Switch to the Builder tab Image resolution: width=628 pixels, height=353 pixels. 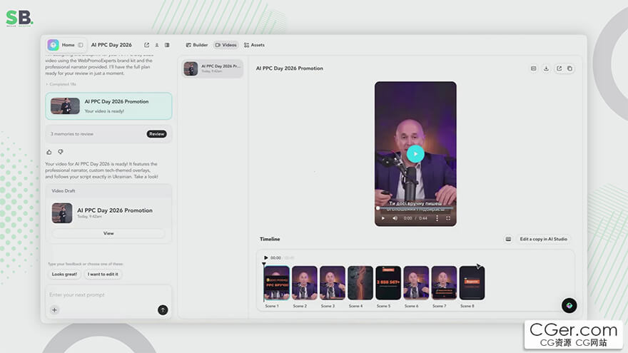tap(197, 45)
